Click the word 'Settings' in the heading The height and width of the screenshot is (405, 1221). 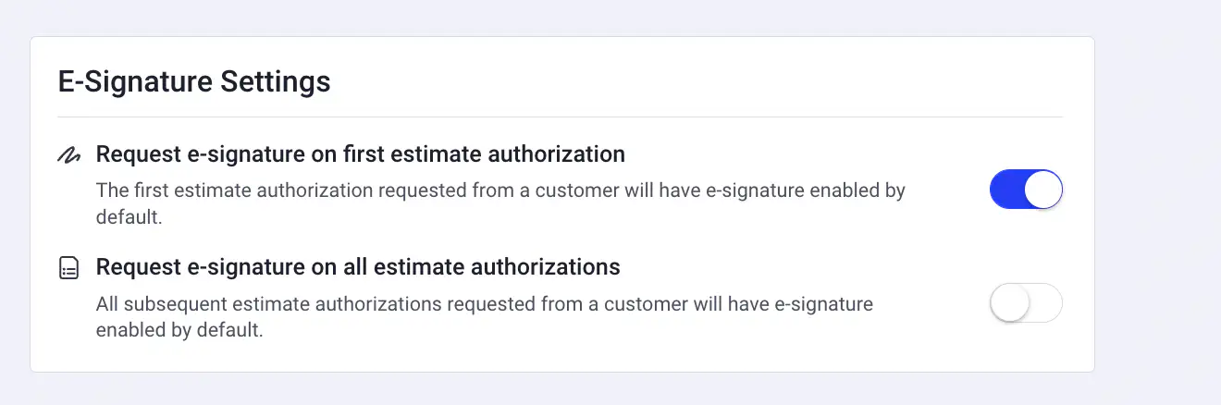click(x=275, y=81)
